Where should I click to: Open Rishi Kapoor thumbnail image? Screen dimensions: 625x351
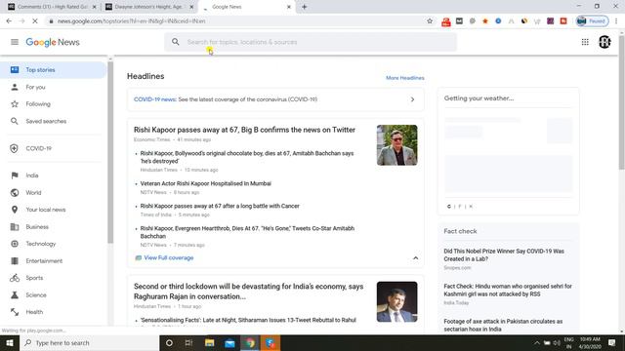click(397, 145)
